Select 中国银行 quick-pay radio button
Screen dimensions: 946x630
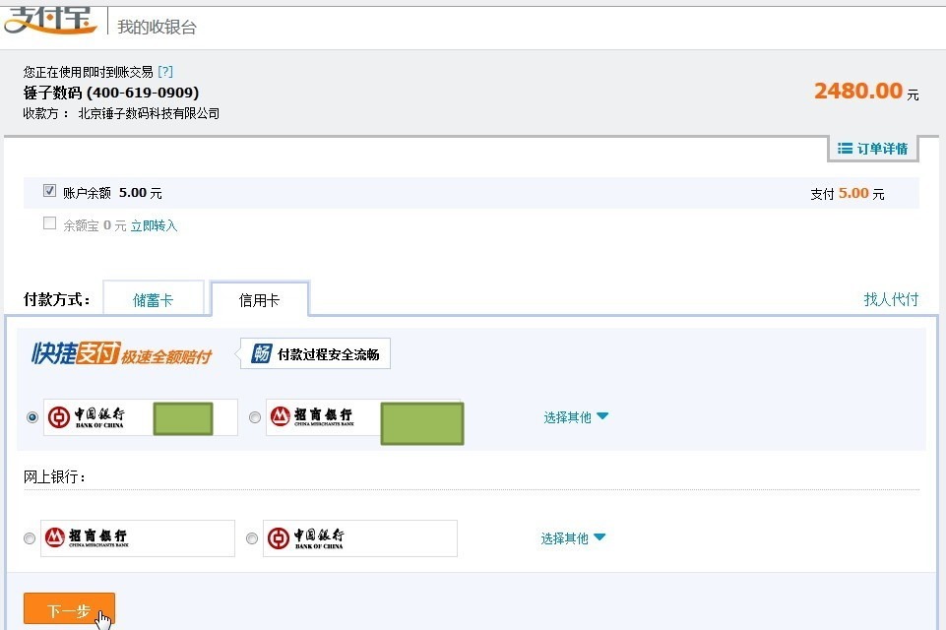(x=32, y=417)
